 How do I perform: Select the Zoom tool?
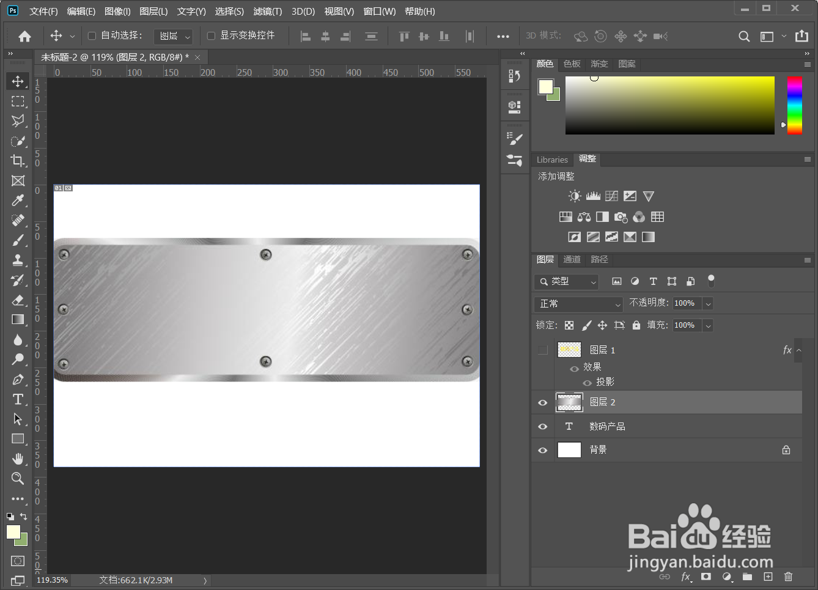18,478
